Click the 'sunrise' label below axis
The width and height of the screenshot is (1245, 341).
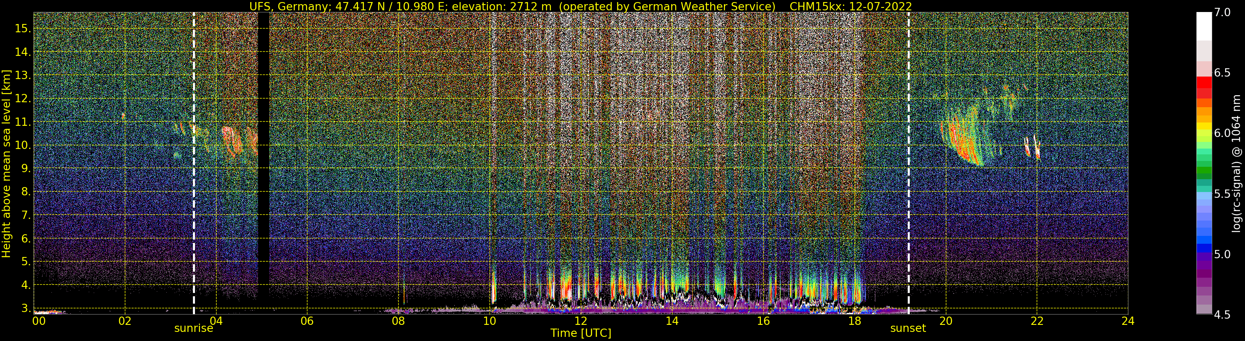[194, 329]
